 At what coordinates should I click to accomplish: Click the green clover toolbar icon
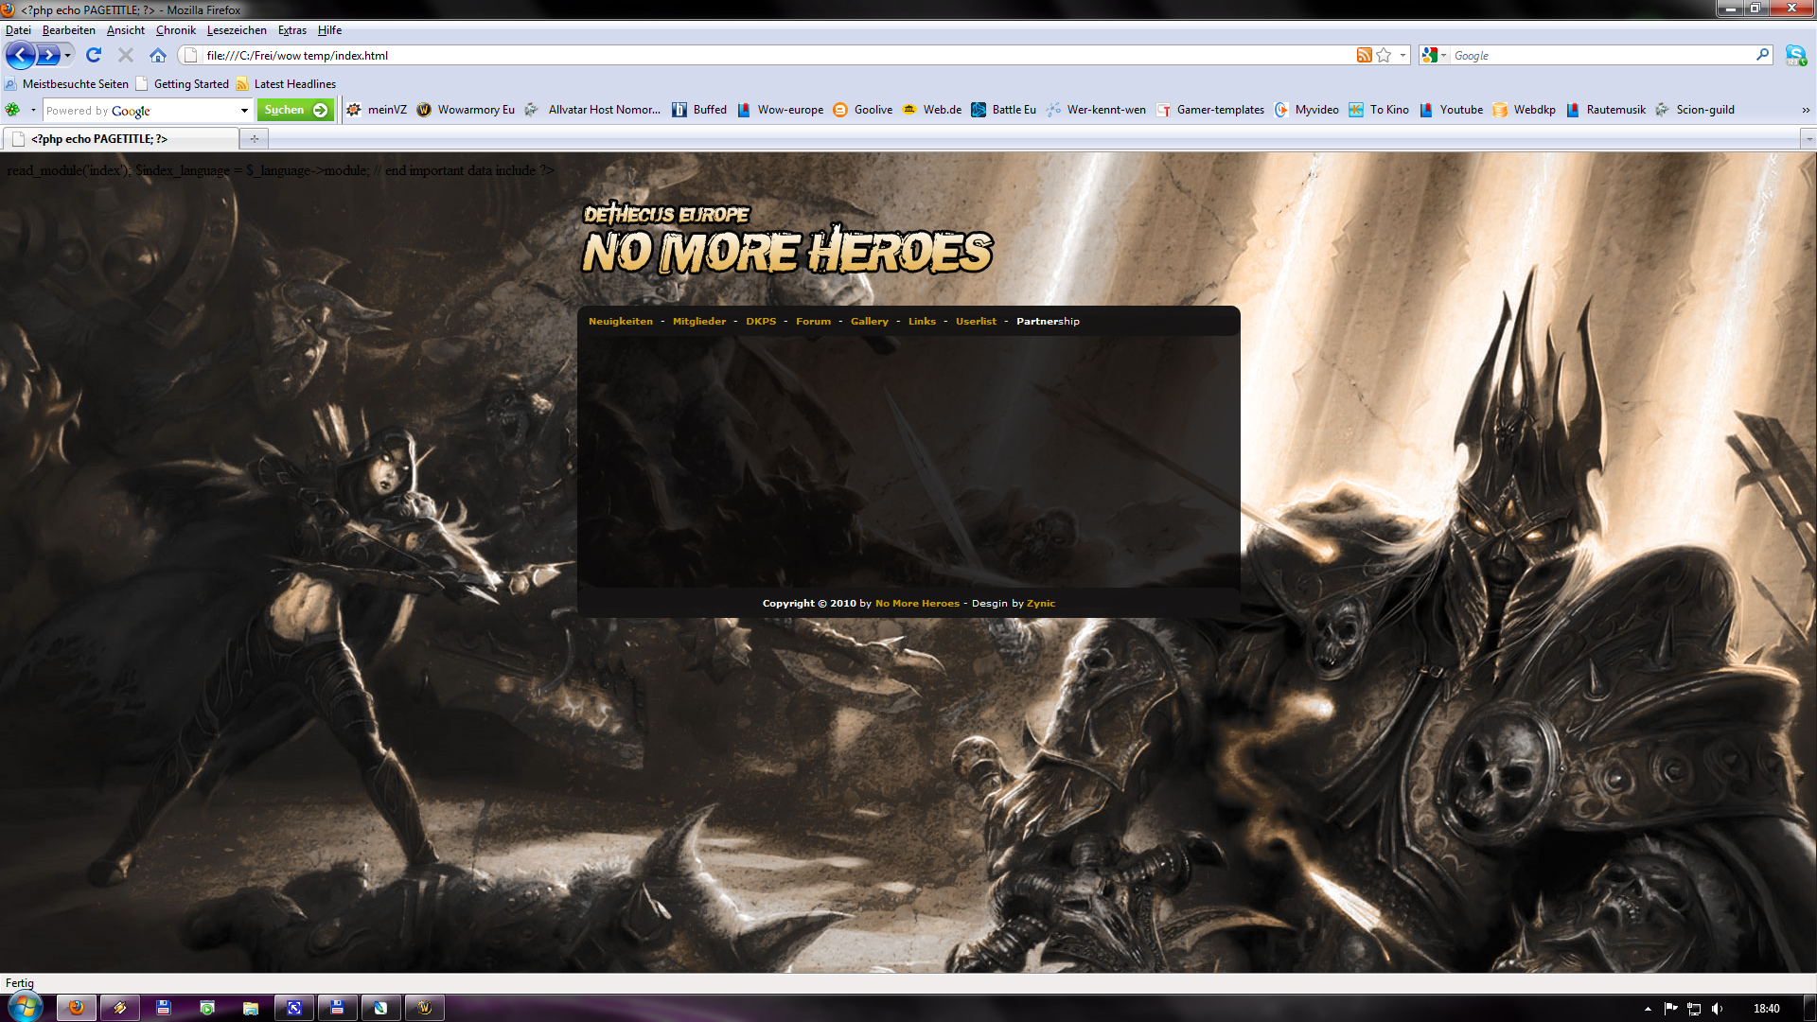(12, 110)
